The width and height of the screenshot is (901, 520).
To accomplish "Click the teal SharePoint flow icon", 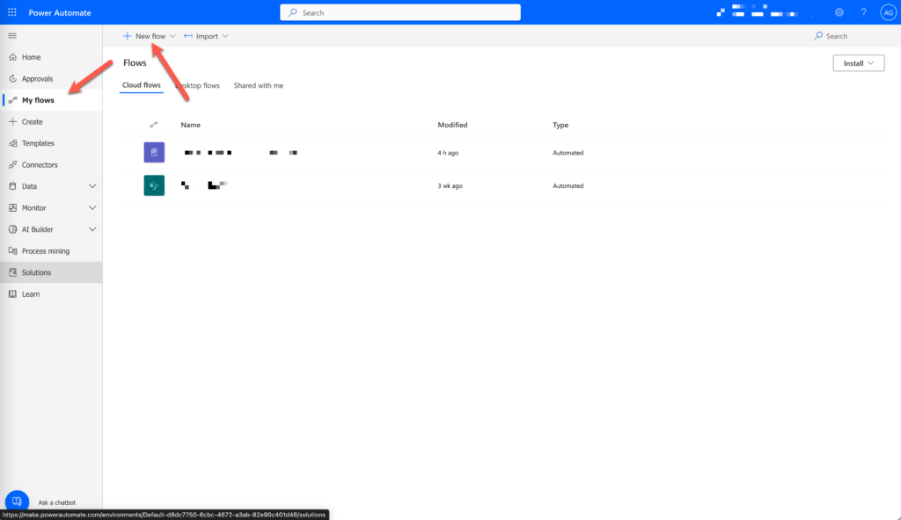I will pyautogui.click(x=154, y=185).
